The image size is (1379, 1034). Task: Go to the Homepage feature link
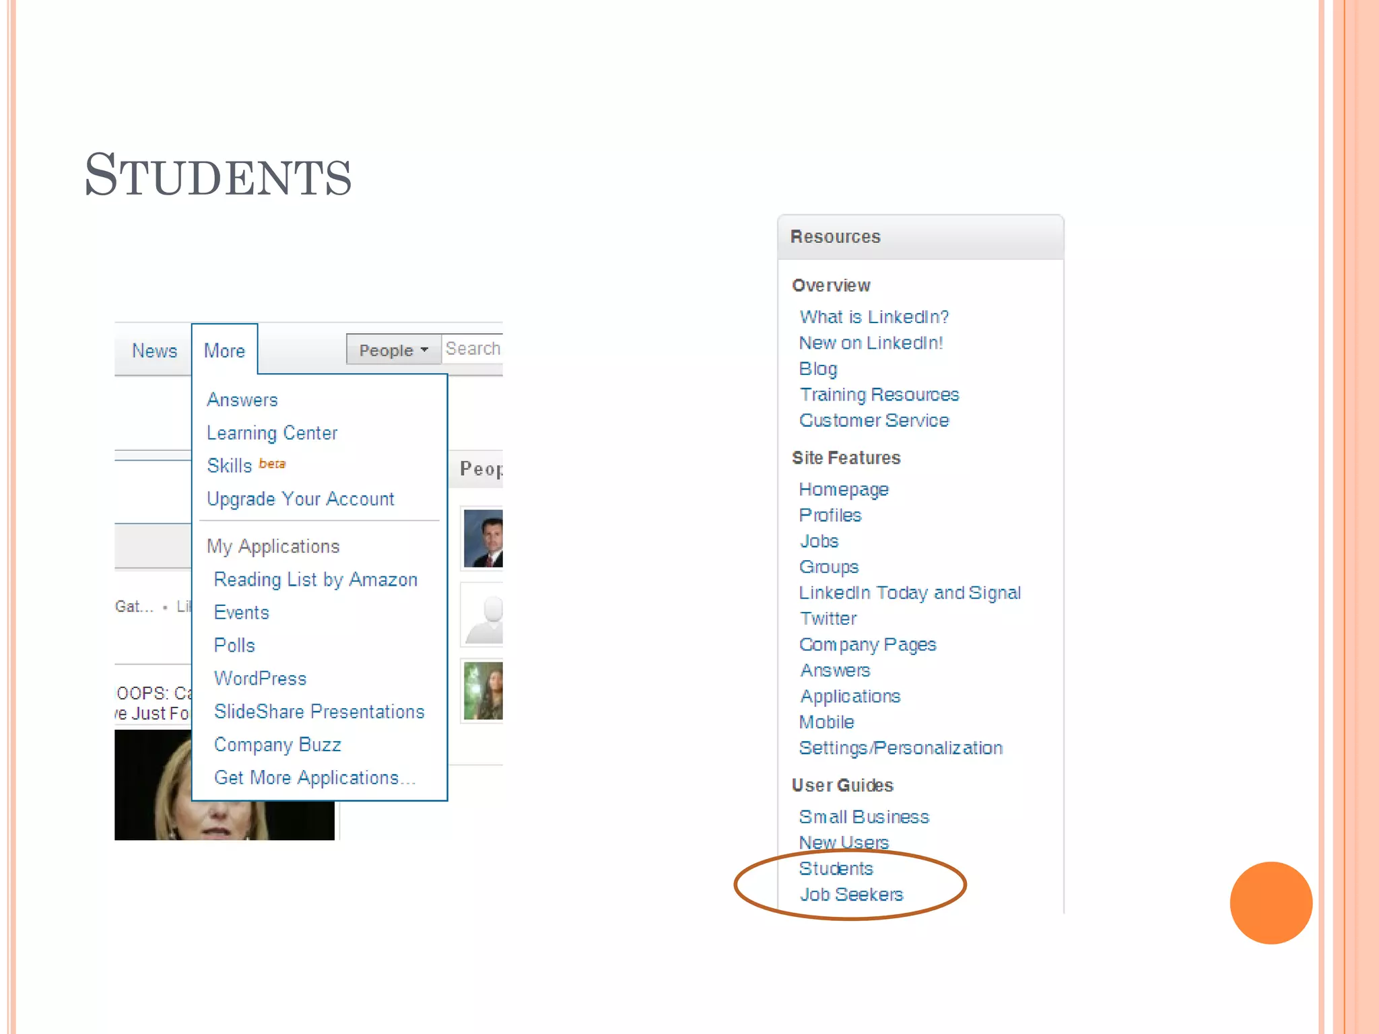pos(844,489)
